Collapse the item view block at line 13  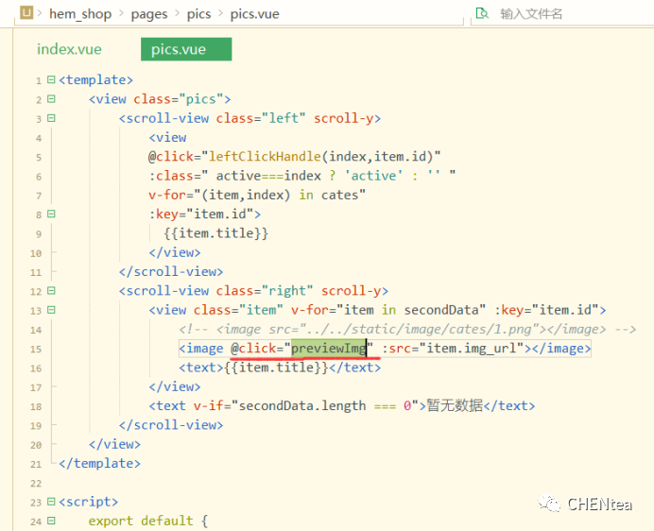click(x=51, y=310)
